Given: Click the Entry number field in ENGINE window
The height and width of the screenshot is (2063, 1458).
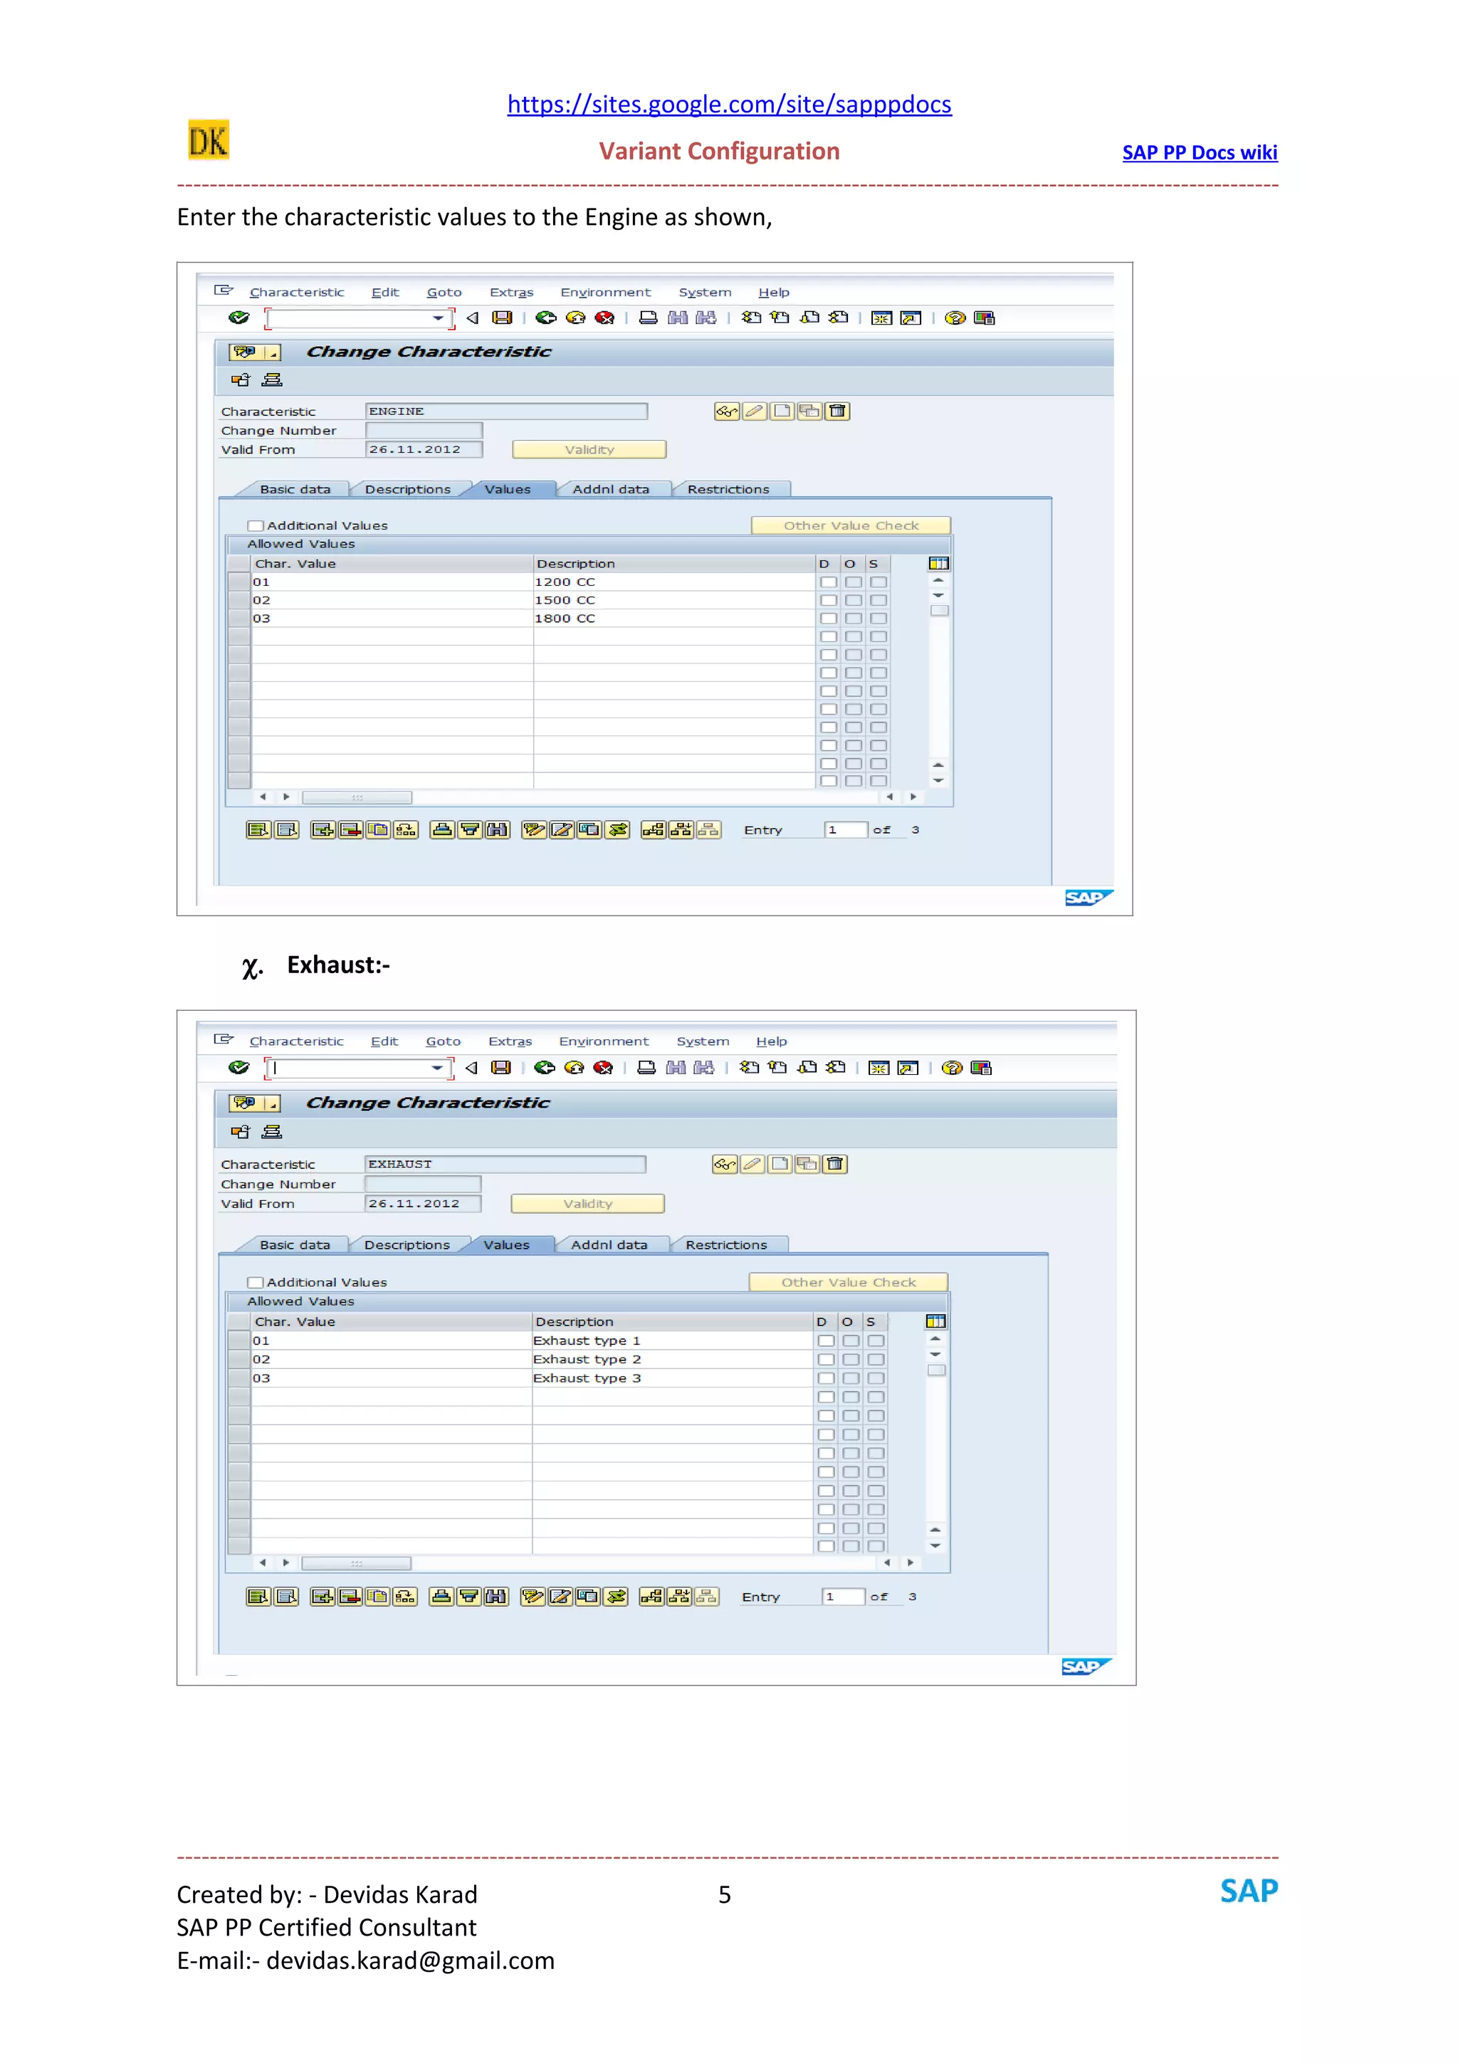Looking at the screenshot, I should (x=845, y=830).
